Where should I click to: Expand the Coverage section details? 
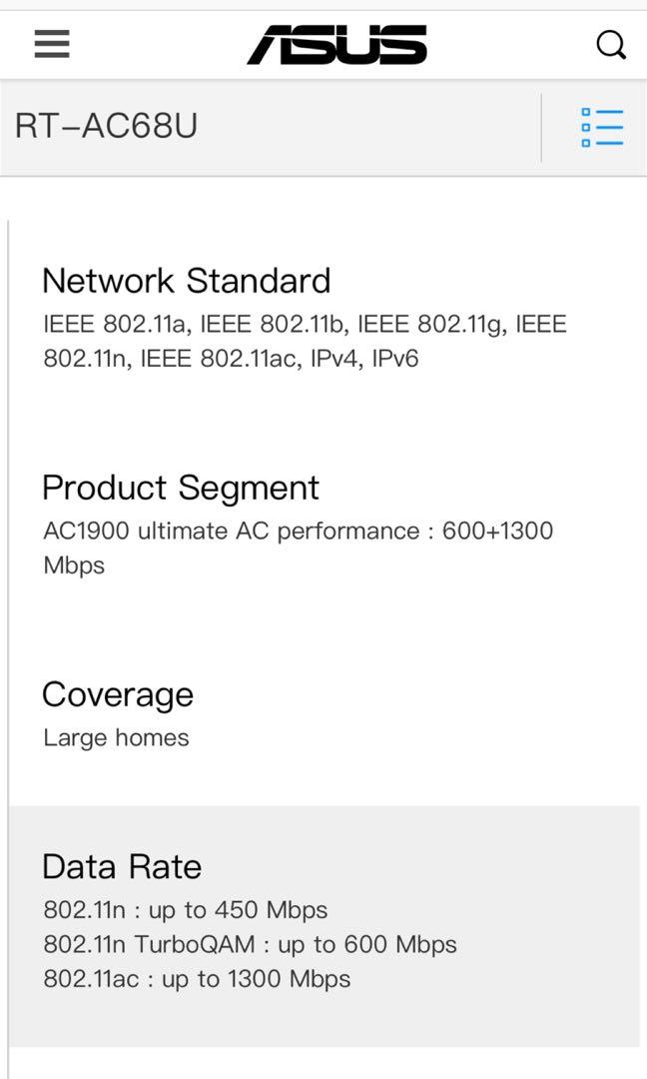pyautogui.click(x=117, y=694)
